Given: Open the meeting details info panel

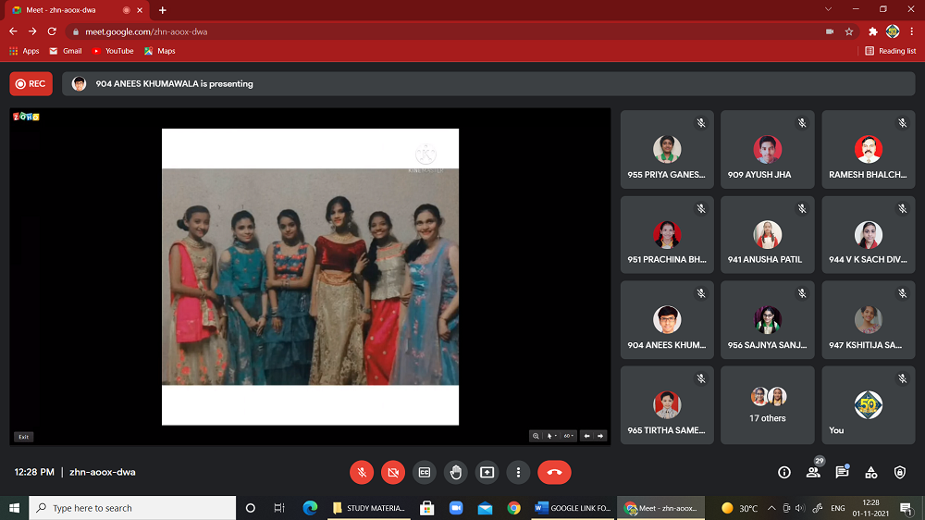Looking at the screenshot, I should click(x=784, y=472).
